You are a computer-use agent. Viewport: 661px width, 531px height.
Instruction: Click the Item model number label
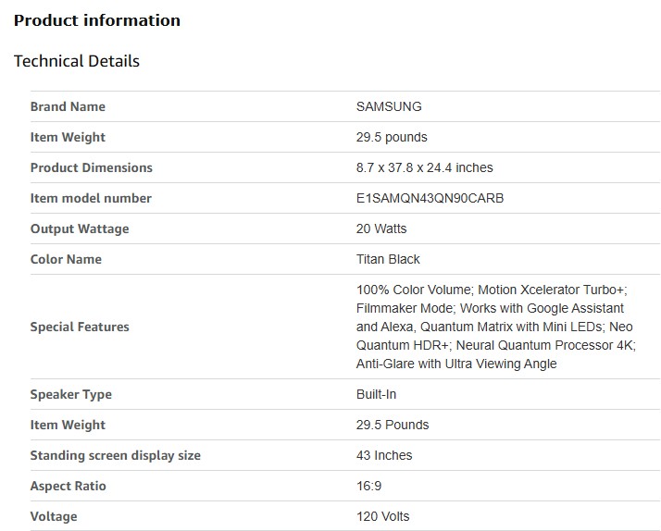coord(91,198)
